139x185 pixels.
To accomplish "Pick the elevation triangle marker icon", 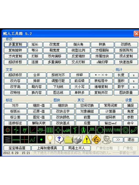I will coord(24,130).
